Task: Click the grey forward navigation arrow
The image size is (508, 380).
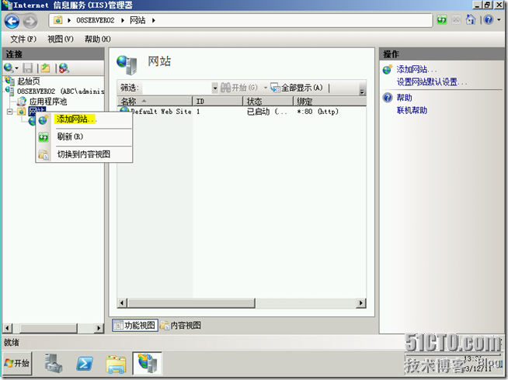Action: pyautogui.click(x=30, y=22)
